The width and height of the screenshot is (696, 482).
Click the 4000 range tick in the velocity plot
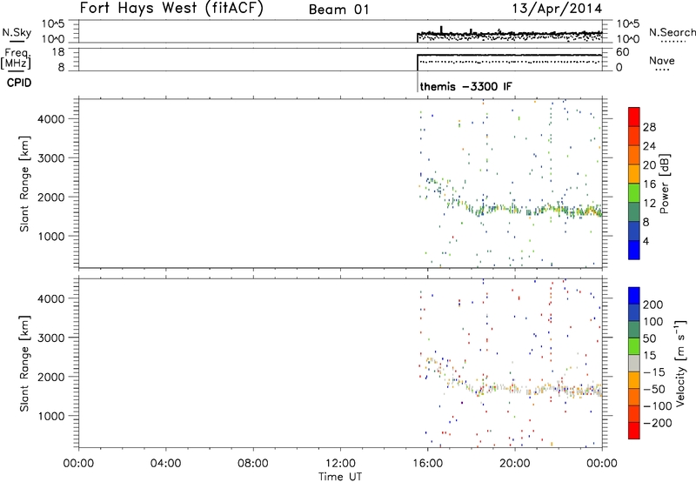pos(51,298)
